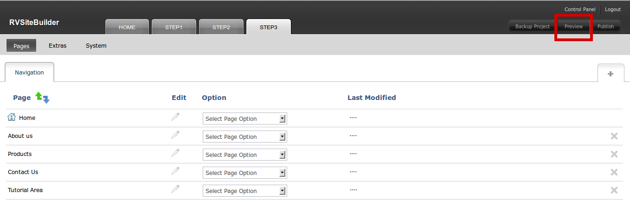Go to the HOME tab
The width and height of the screenshot is (630, 218).
pyautogui.click(x=127, y=27)
